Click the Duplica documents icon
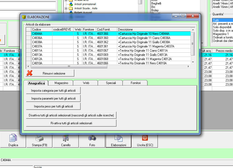233x168 pixels. tap(13, 138)
